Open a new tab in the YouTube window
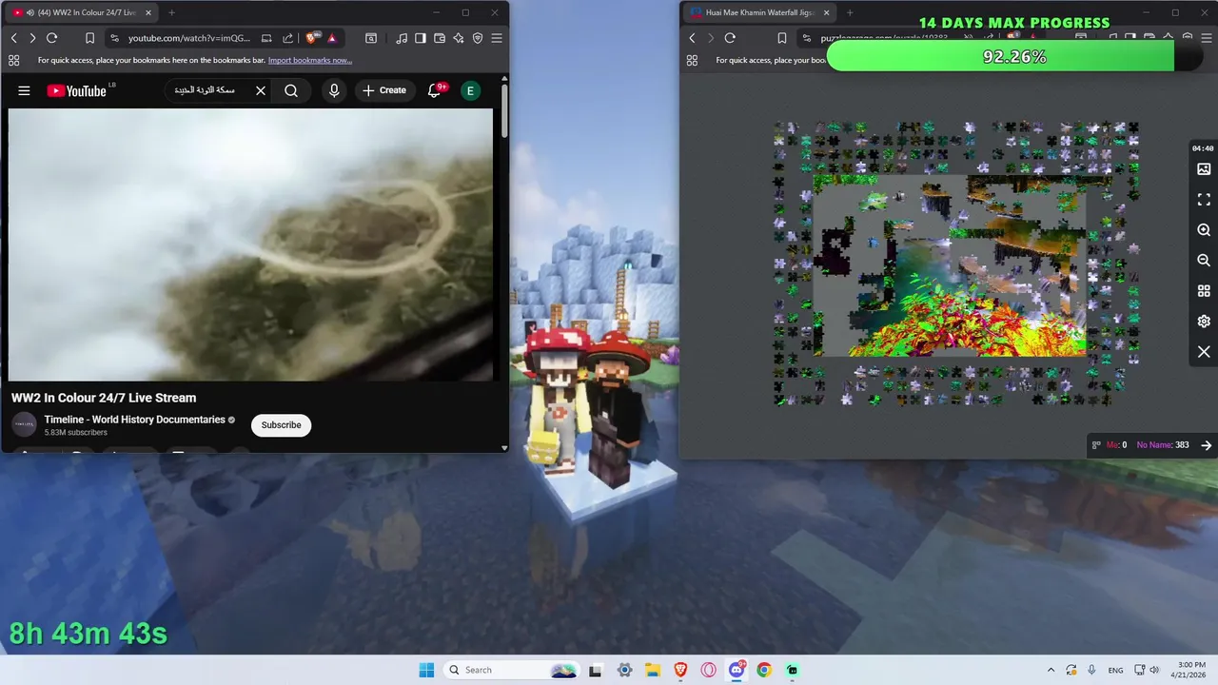1218x685 pixels. pos(171,12)
